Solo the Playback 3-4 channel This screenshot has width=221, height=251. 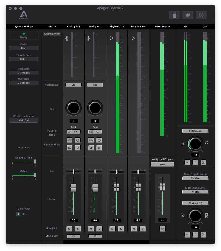143,229
